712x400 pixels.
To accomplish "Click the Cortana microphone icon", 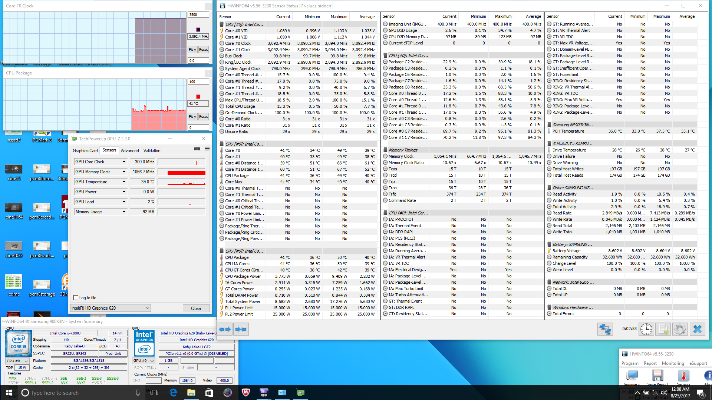I will [138, 393].
